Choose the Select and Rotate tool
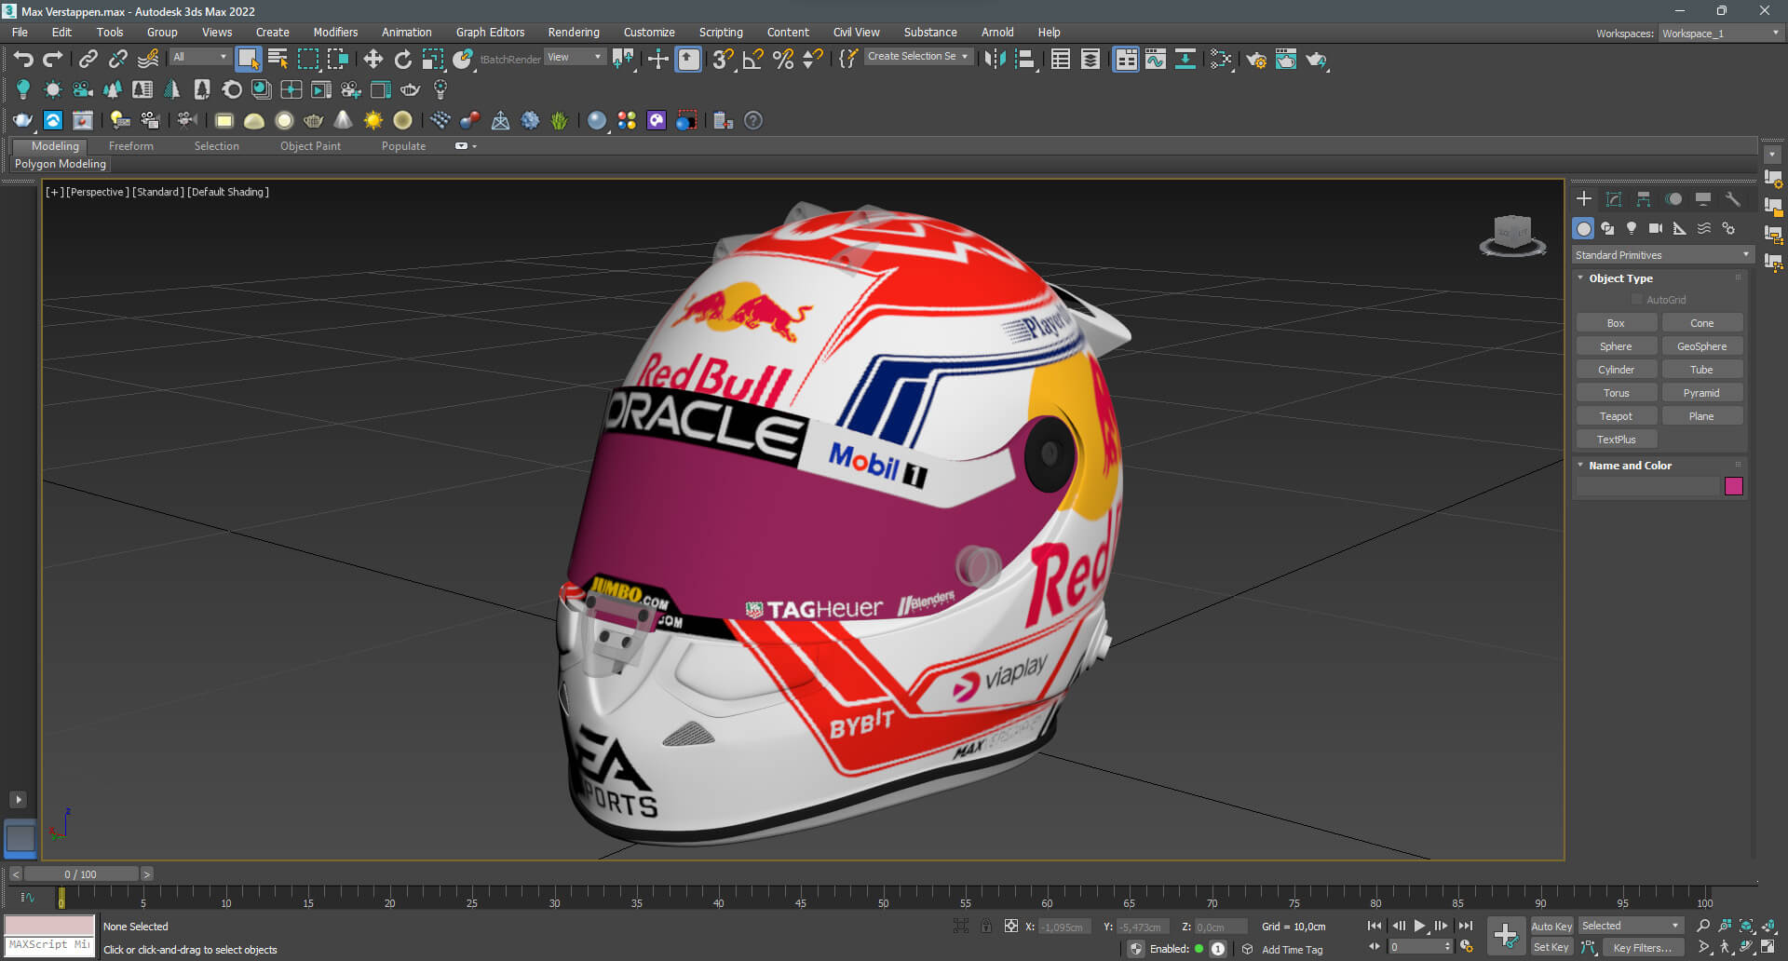This screenshot has height=961, width=1788. (x=402, y=60)
